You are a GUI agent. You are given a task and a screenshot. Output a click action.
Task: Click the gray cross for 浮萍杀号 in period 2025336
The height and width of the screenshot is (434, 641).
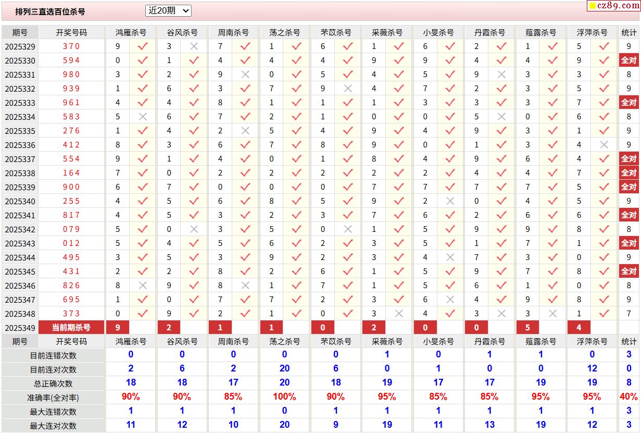click(x=604, y=145)
